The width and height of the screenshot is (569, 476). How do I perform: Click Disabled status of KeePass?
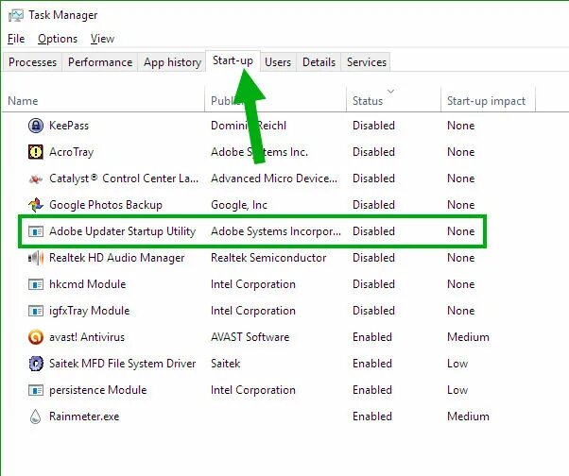coord(373,126)
